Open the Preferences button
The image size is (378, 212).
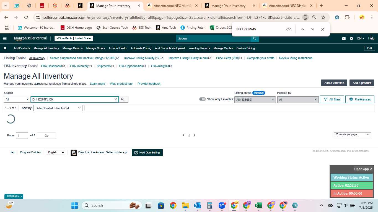(x=360, y=99)
